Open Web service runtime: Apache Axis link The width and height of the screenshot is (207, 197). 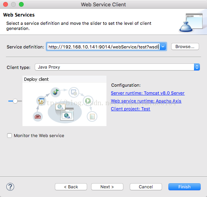(146, 101)
